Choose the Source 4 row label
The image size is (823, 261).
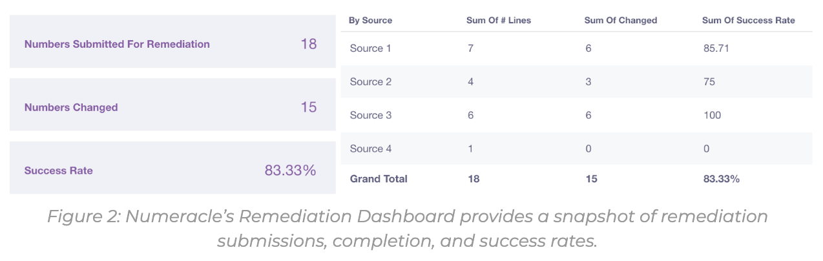click(370, 149)
